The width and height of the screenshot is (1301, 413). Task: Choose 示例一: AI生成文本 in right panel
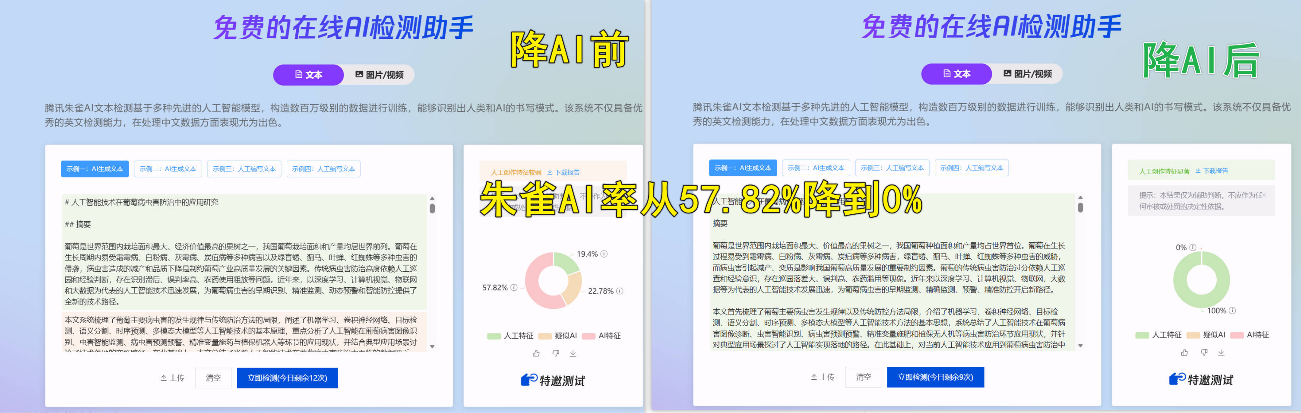pyautogui.click(x=743, y=168)
